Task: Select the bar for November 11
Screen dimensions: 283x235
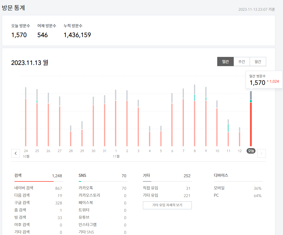Action: 228,133
